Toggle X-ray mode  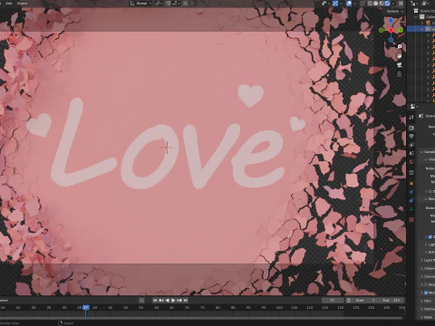pos(362,4)
